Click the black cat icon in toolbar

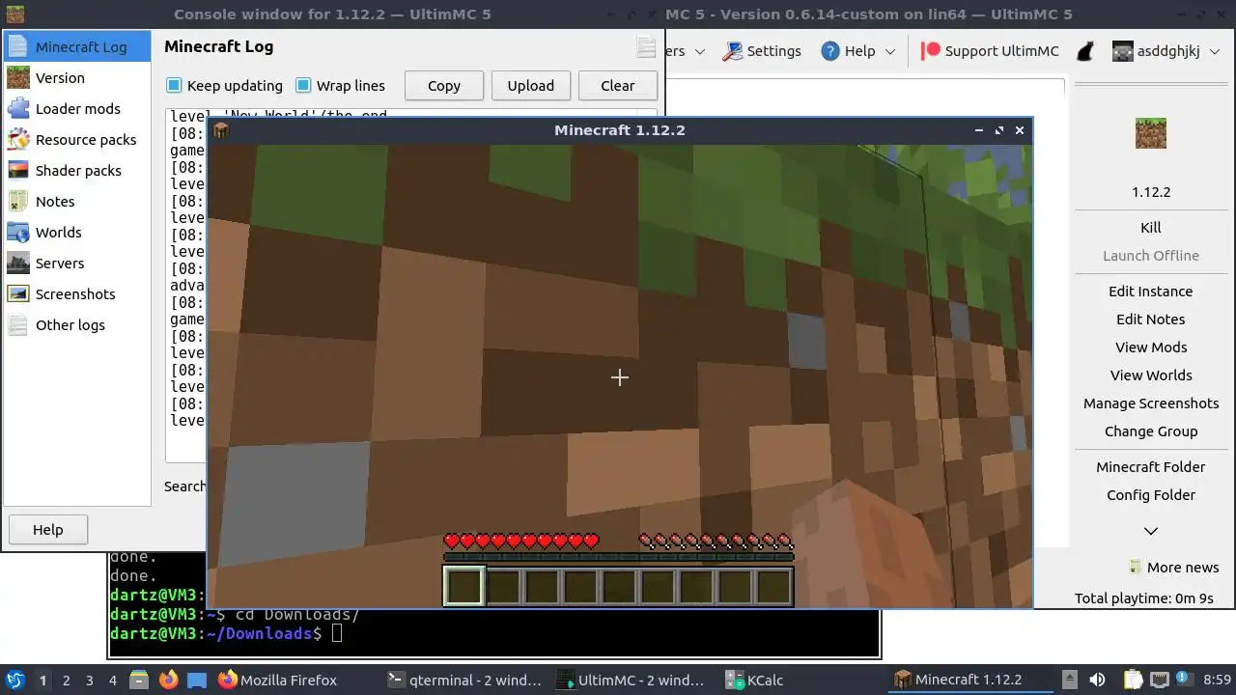click(x=1085, y=51)
